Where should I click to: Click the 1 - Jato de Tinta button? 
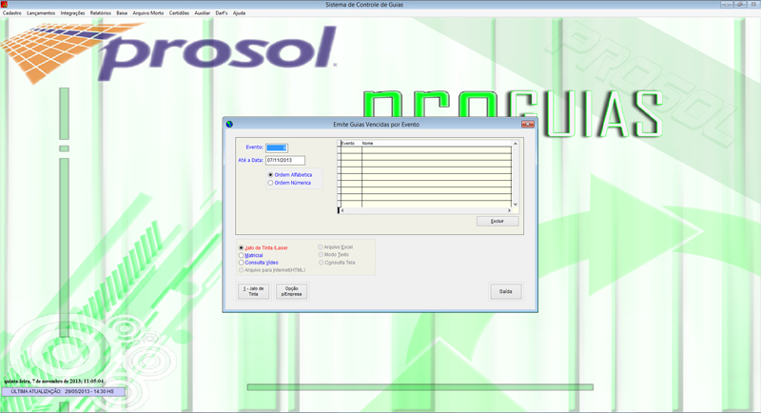[253, 291]
